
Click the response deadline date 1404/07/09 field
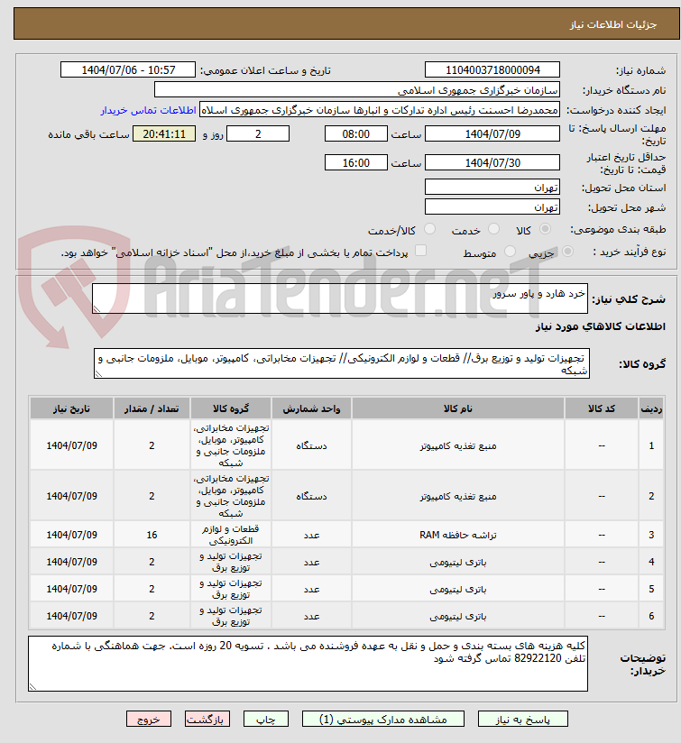[x=492, y=134]
